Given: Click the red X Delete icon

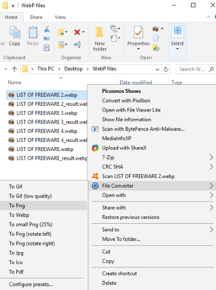Looking at the screenshot, I should click(77, 32).
